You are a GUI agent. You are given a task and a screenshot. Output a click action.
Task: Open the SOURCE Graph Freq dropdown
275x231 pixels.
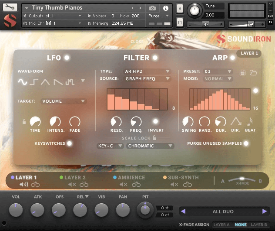pyautogui.click(x=147, y=78)
